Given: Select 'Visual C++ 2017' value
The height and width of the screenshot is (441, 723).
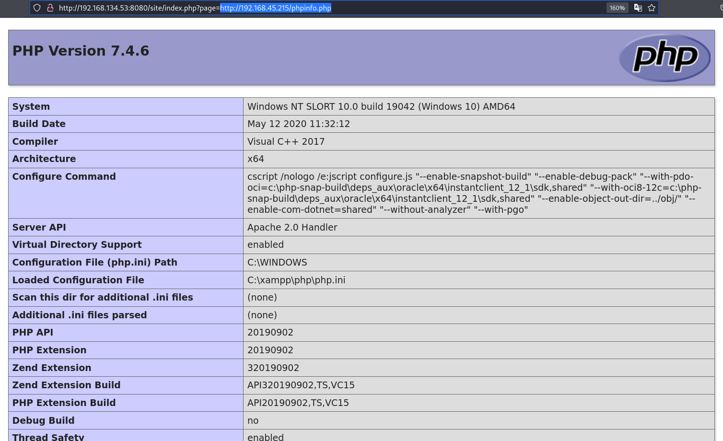Looking at the screenshot, I should coord(286,141).
